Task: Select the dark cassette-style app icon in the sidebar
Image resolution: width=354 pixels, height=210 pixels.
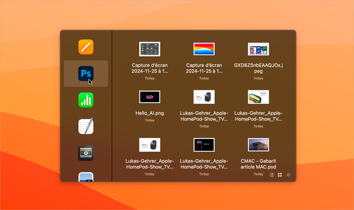Action: pos(86,153)
